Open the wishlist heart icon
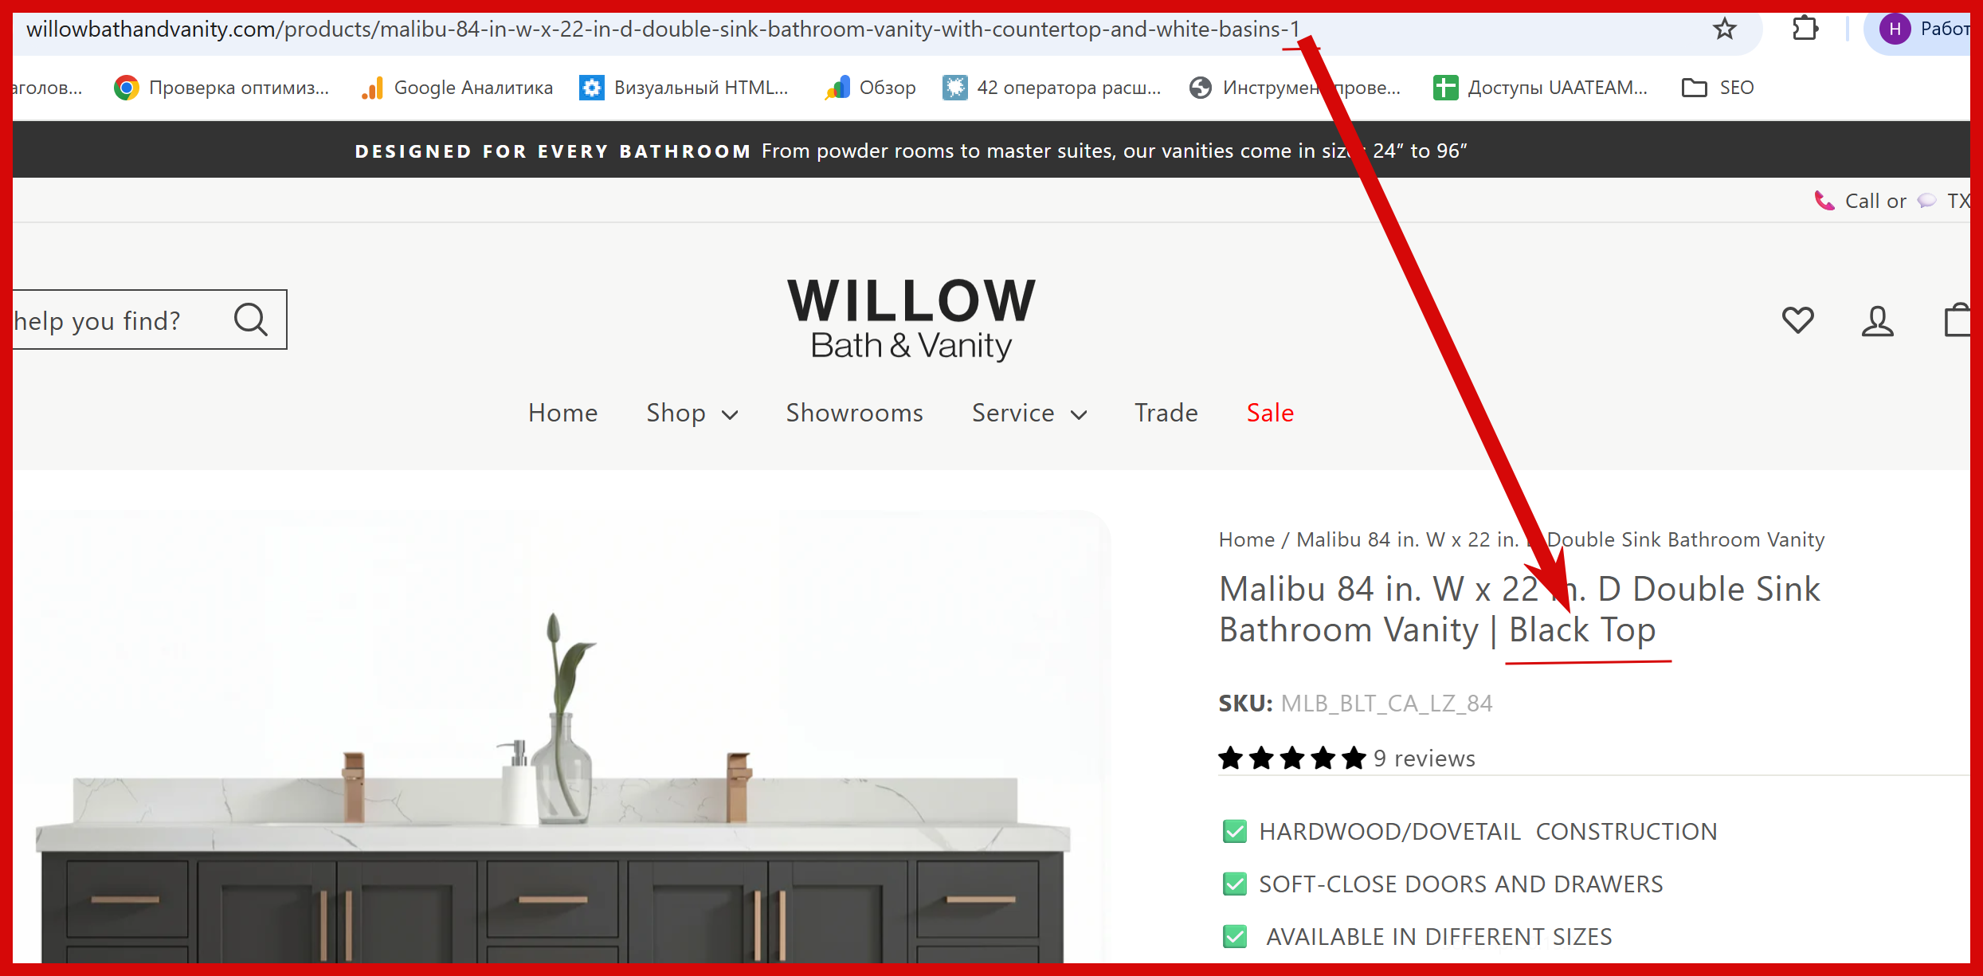Screen dimensions: 1983x976 pos(1798,320)
